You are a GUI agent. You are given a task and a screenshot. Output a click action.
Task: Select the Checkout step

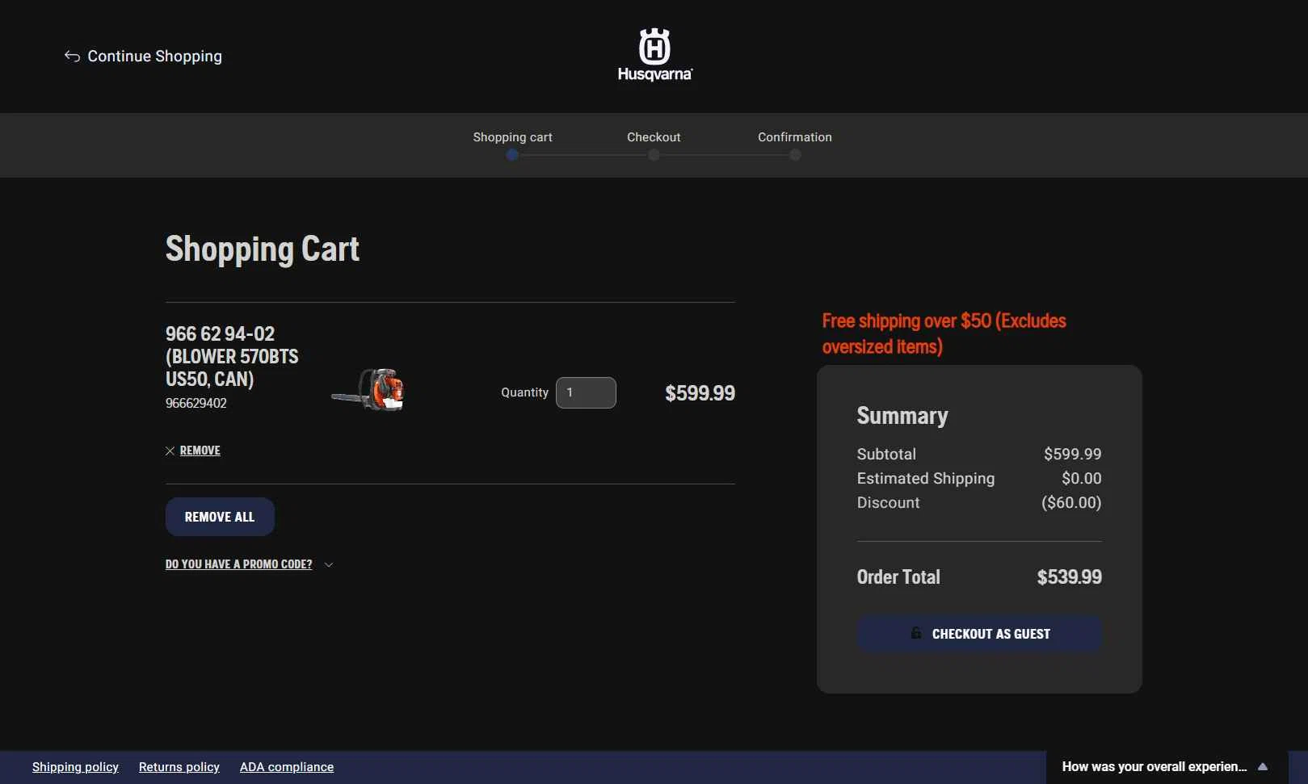pos(654,145)
